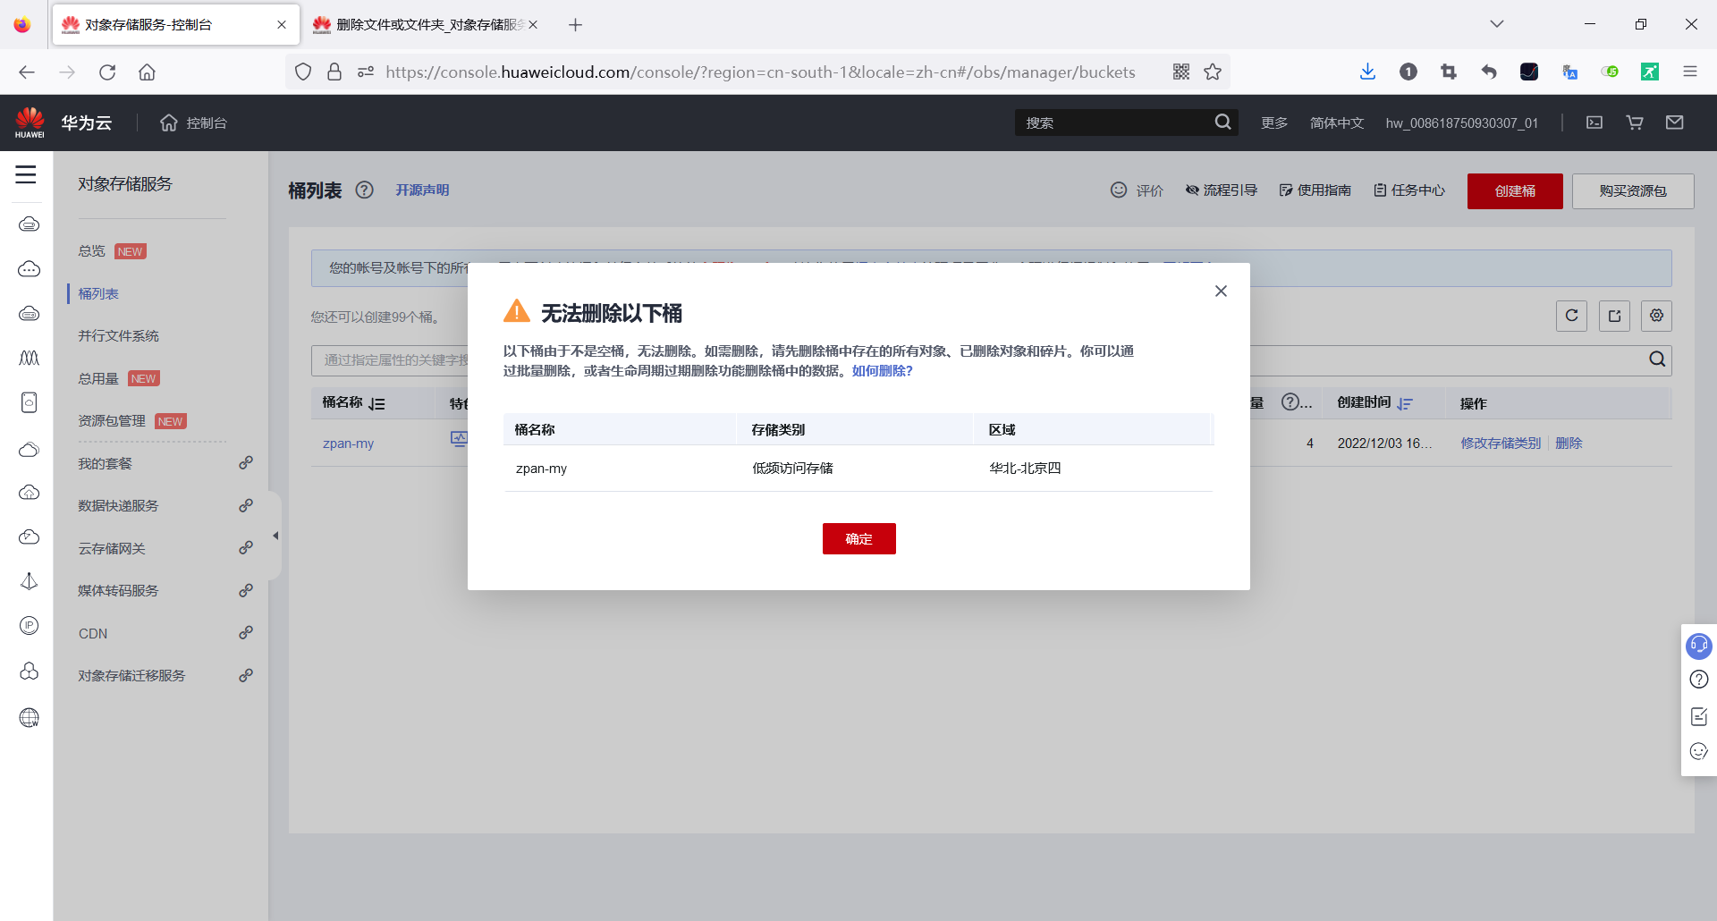Confirm the dialog with 确定 button

pyautogui.click(x=858, y=538)
